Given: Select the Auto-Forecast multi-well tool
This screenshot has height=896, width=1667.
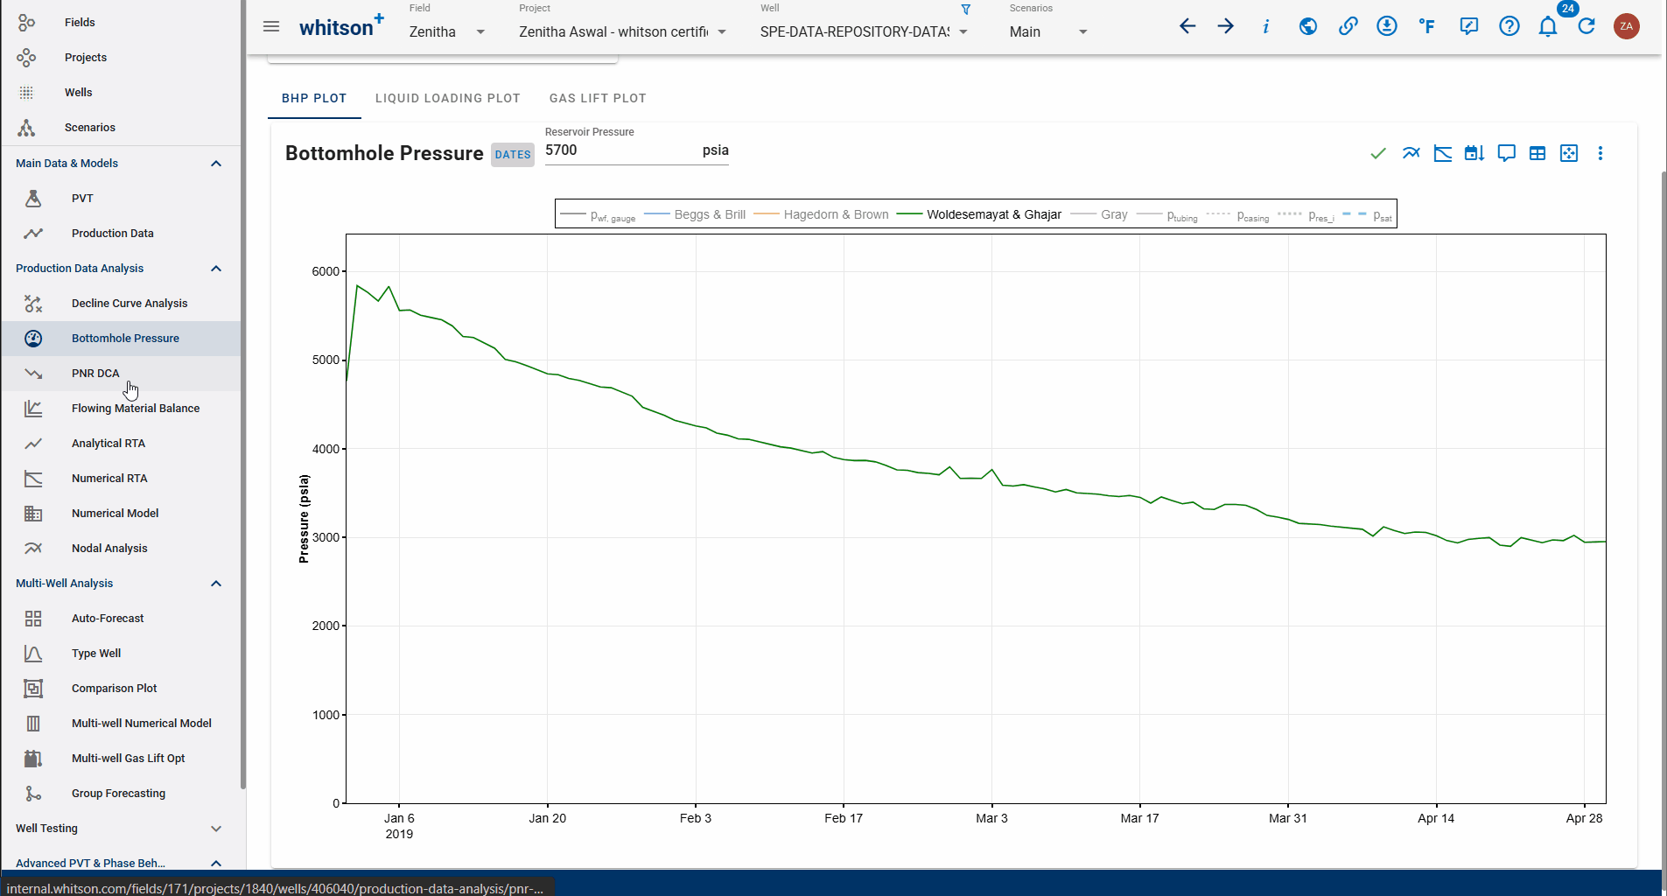Looking at the screenshot, I should click(x=107, y=618).
